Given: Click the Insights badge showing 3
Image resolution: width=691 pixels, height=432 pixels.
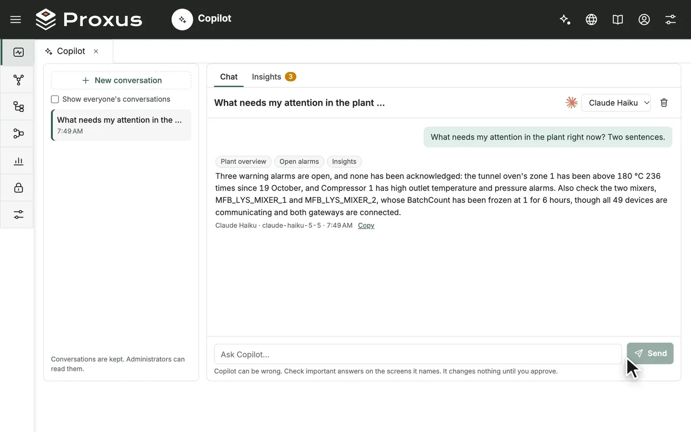Looking at the screenshot, I should 290,77.
